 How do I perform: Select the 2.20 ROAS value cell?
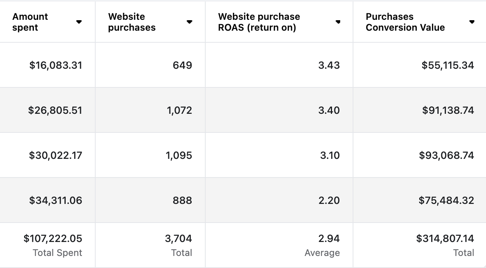(329, 200)
